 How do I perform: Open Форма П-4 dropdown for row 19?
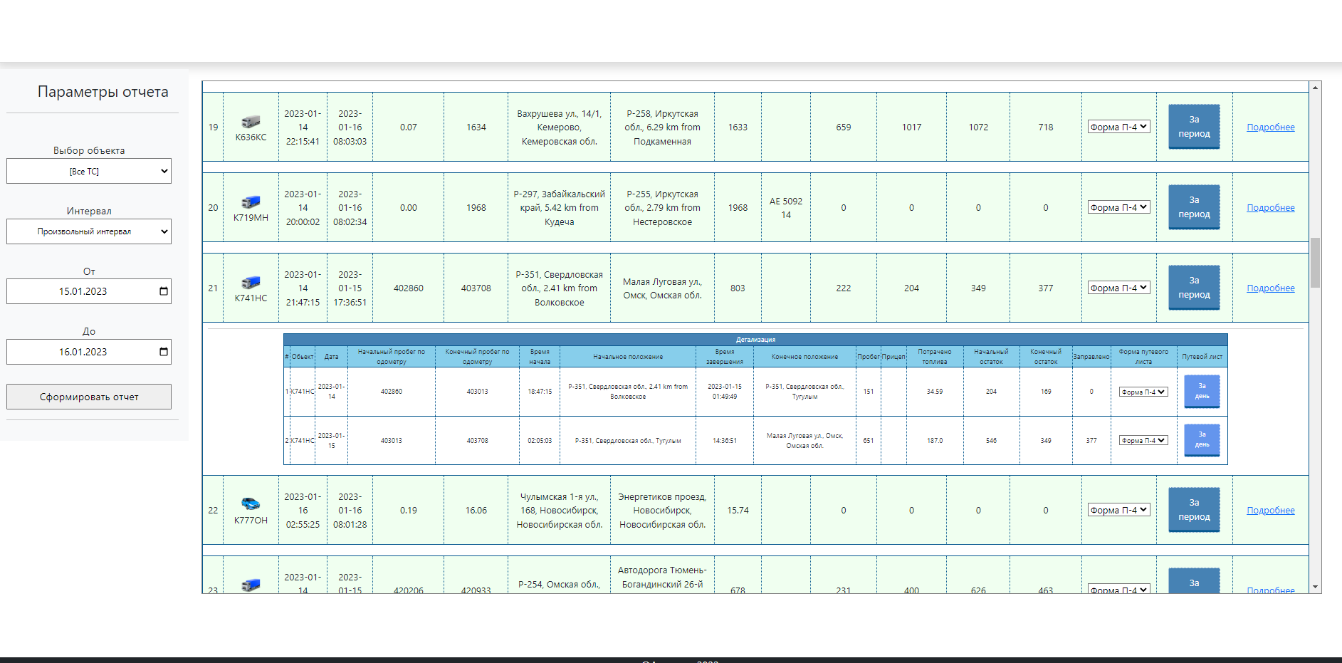[1118, 127]
